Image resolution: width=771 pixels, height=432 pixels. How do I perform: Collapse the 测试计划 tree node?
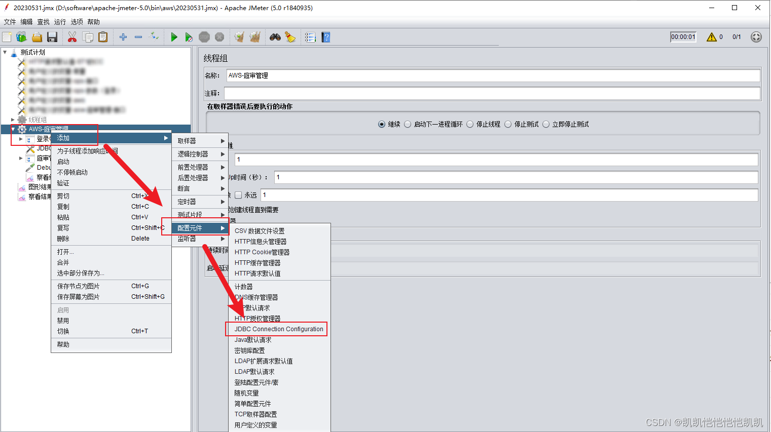(5, 52)
